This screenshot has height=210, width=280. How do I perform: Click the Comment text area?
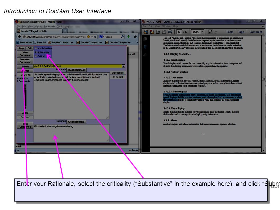[71, 96]
